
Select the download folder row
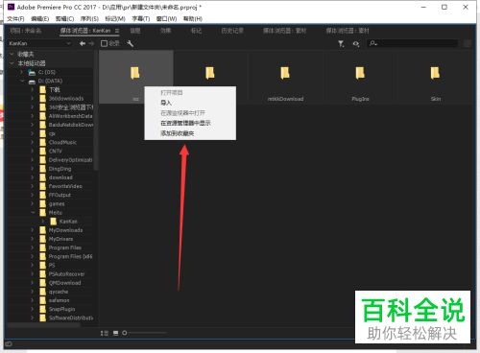point(51,177)
